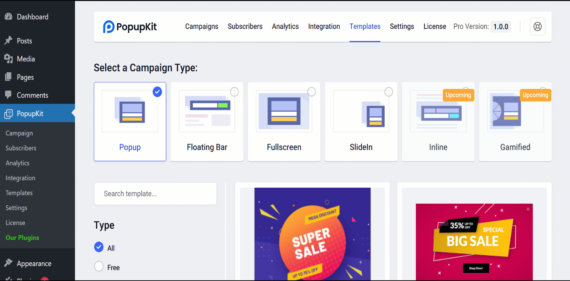The image size is (570, 281).
Task: Choose the Free type filter
Action: pyautogui.click(x=99, y=267)
